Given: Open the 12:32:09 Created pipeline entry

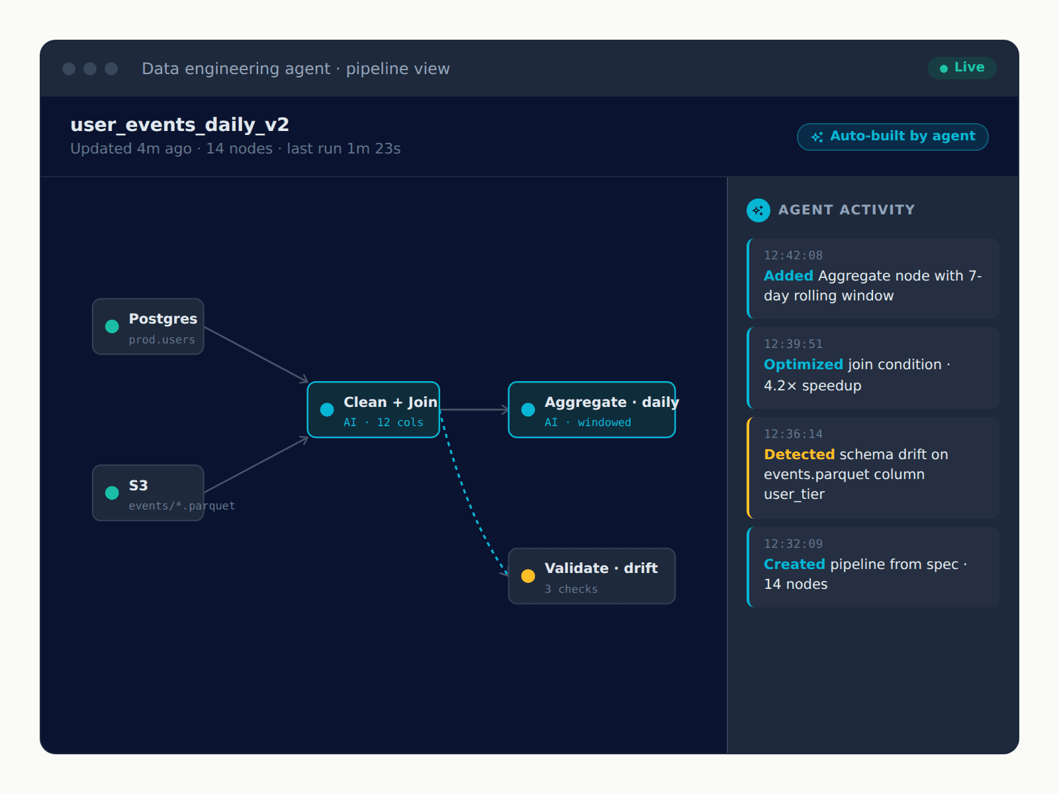Looking at the screenshot, I should pos(873,567).
